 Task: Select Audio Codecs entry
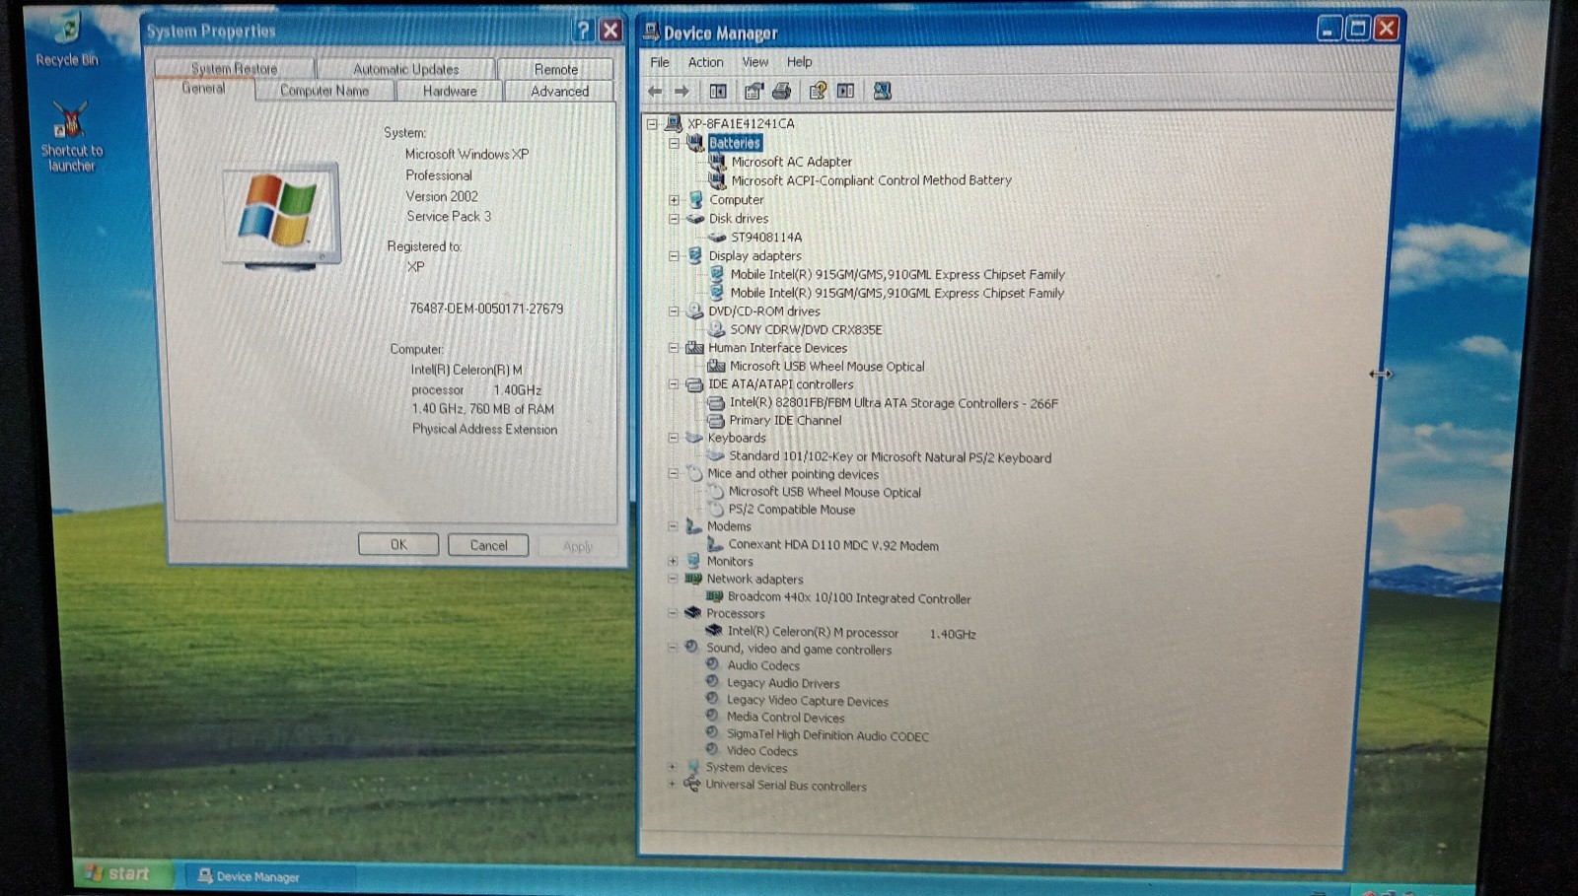(x=763, y=665)
